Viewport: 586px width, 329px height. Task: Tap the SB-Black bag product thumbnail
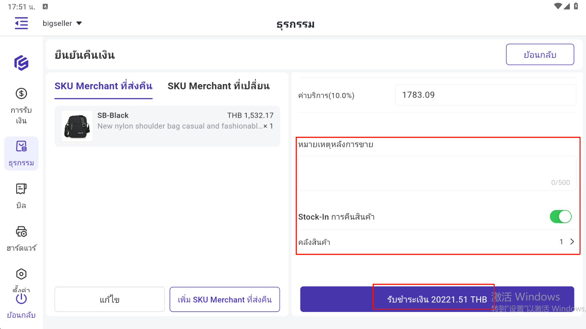tap(77, 126)
